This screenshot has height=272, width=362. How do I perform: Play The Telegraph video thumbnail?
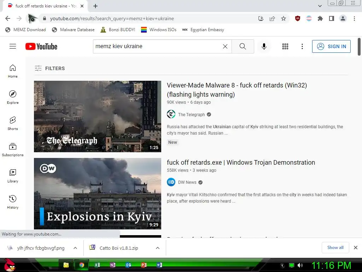click(98, 116)
